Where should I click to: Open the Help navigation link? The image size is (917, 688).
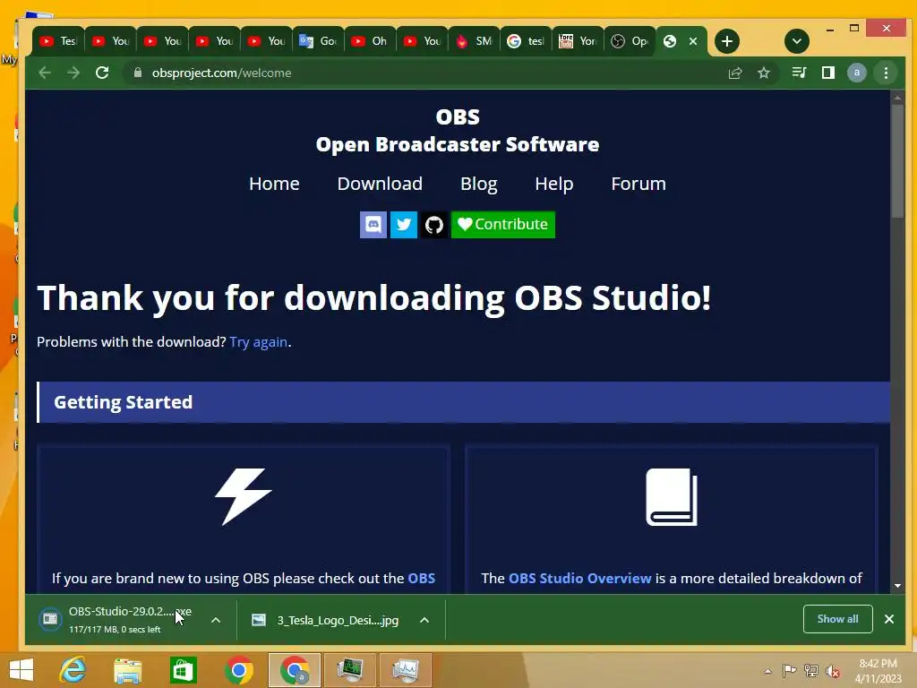coord(553,184)
